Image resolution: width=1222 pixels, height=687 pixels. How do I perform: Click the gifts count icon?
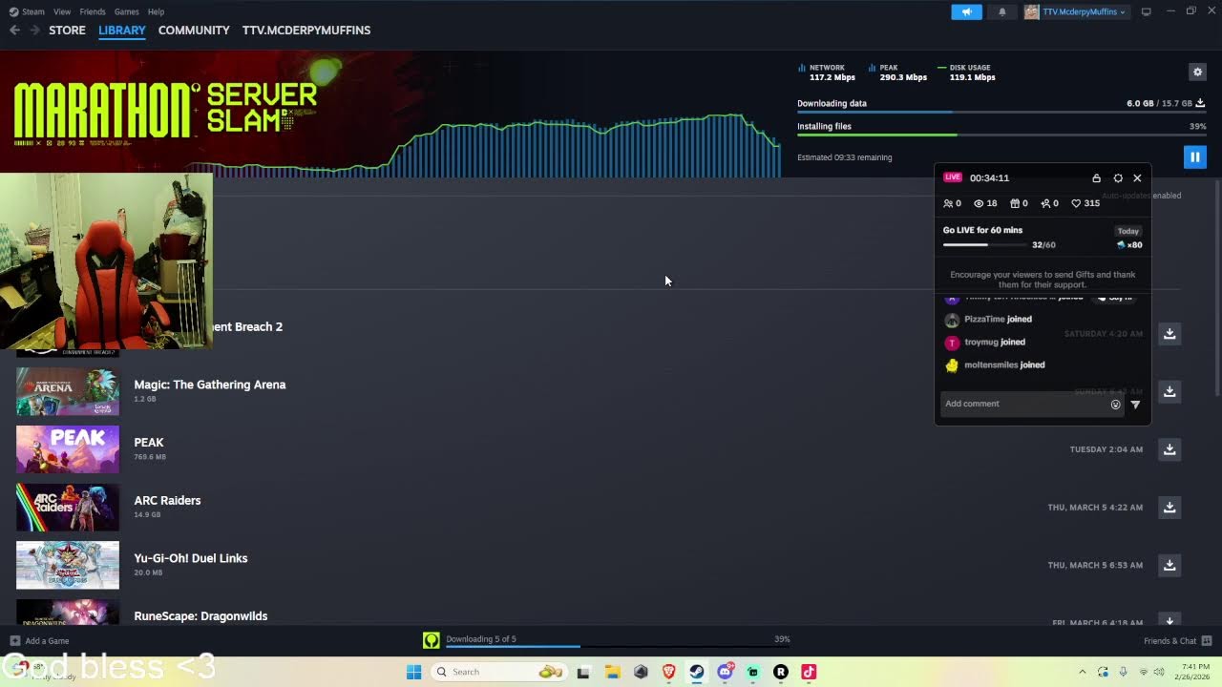1015,203
